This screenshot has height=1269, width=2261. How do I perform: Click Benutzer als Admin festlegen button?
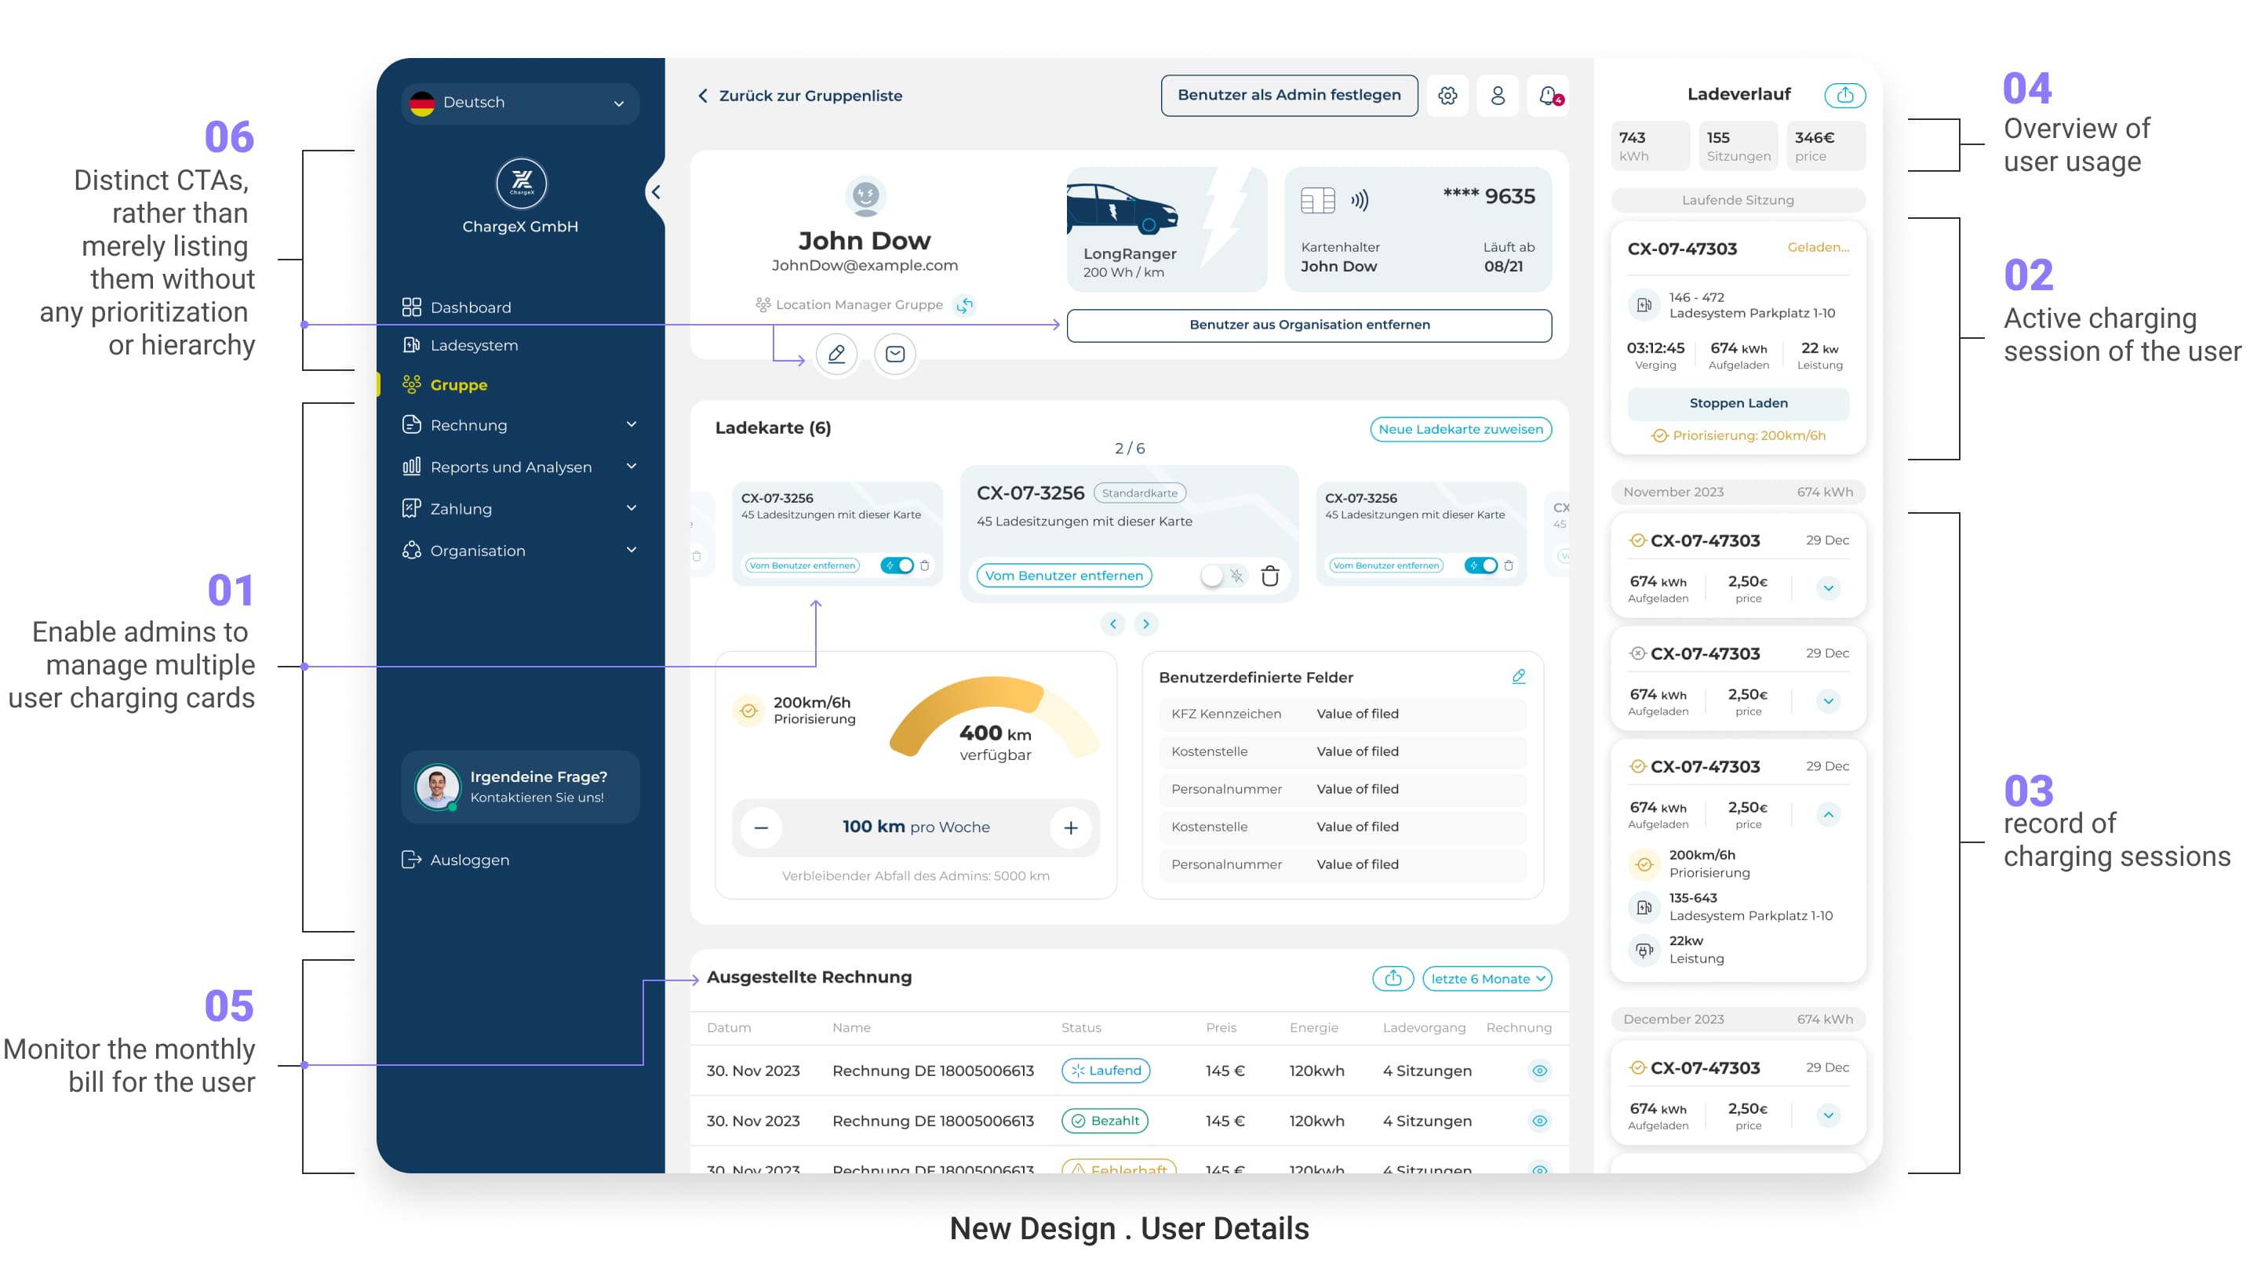(1288, 95)
